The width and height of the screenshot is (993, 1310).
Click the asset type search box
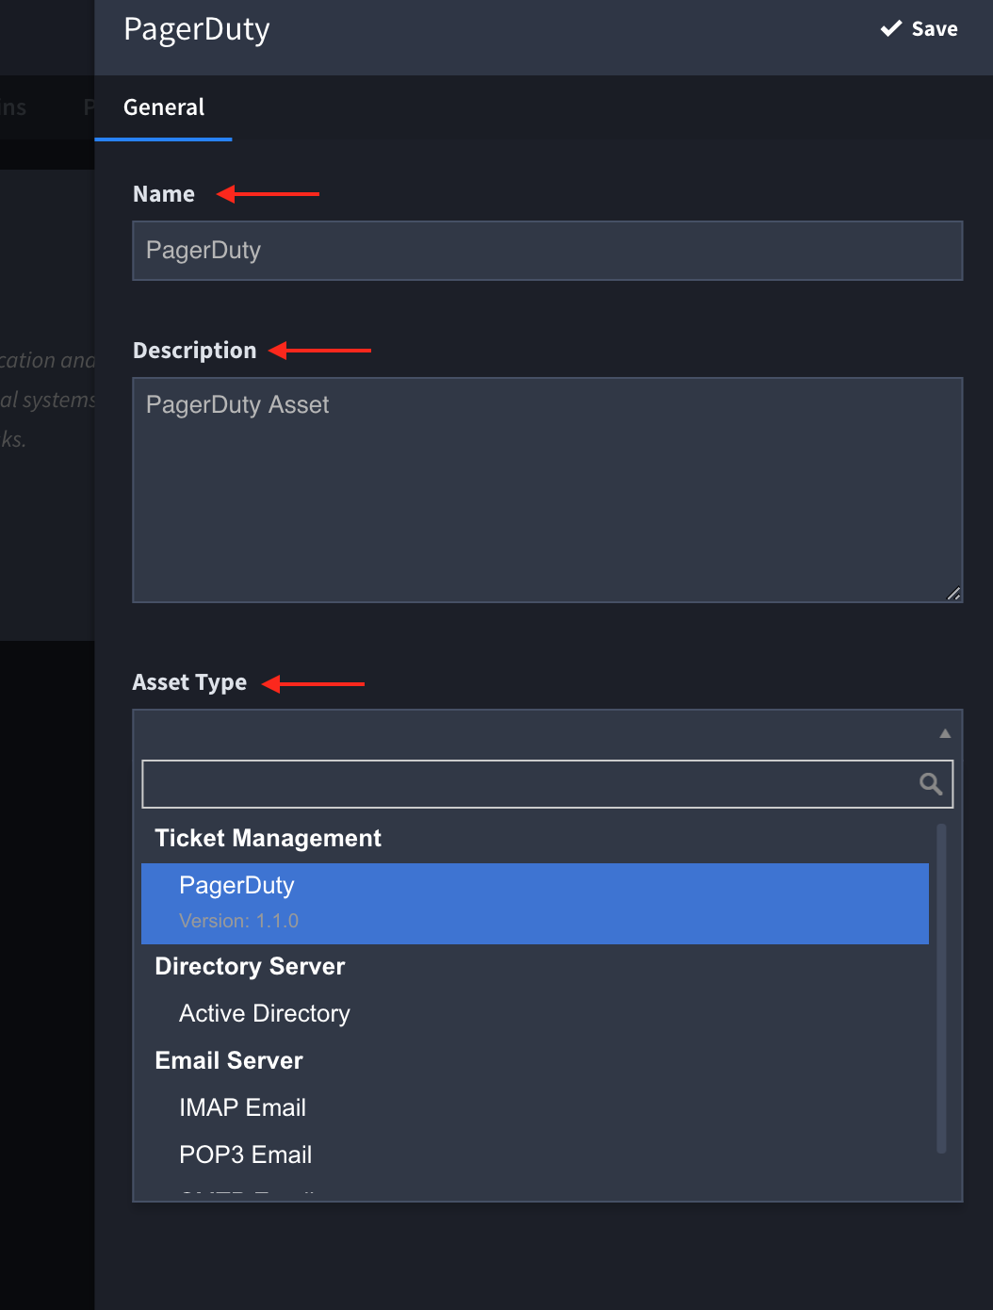pyautogui.click(x=528, y=784)
